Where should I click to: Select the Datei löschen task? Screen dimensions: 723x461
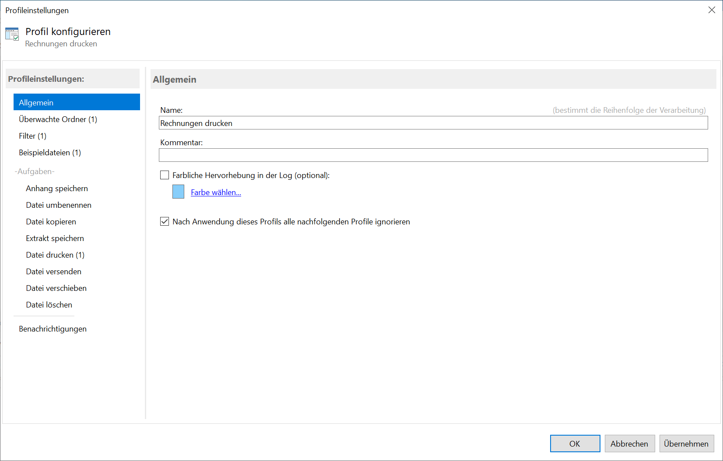49,305
